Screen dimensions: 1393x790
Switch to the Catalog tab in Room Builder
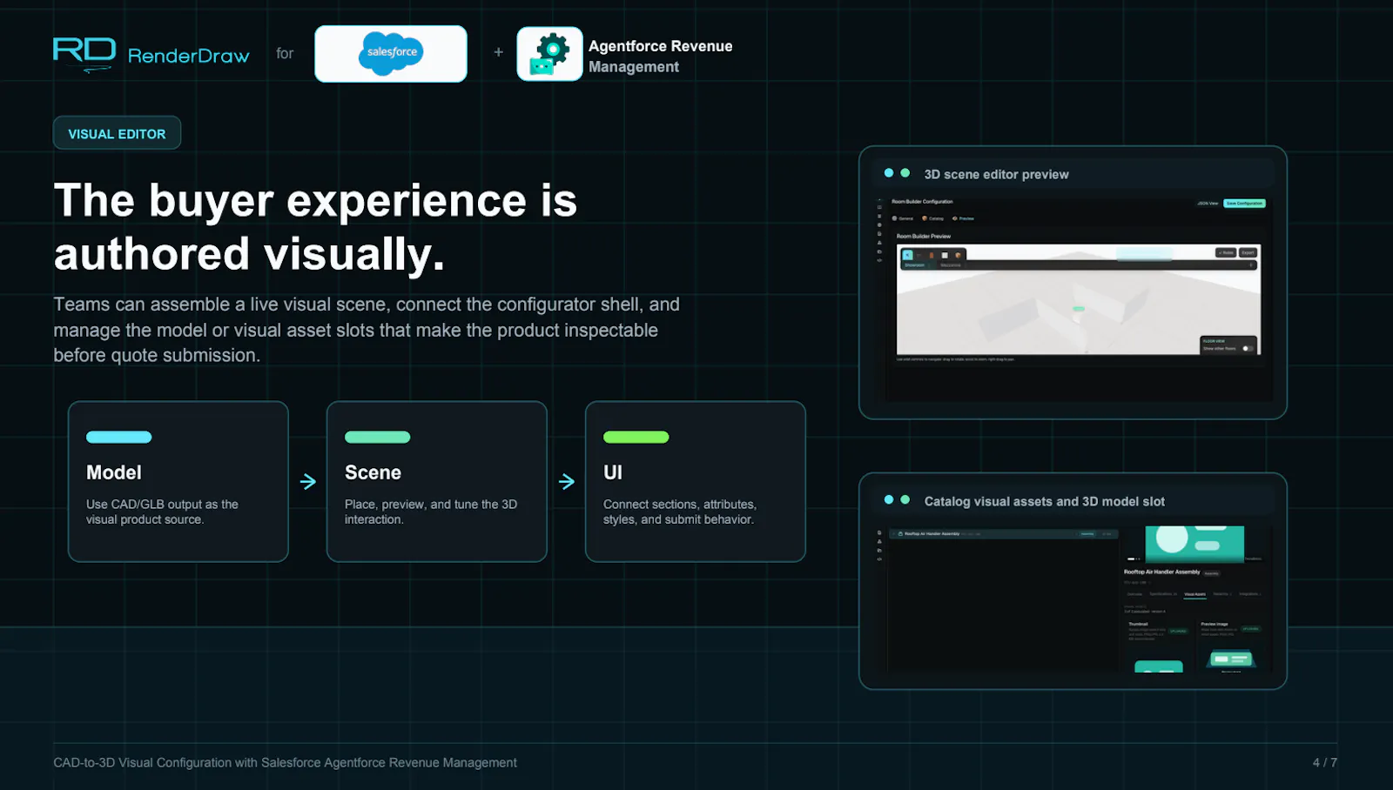coord(932,218)
